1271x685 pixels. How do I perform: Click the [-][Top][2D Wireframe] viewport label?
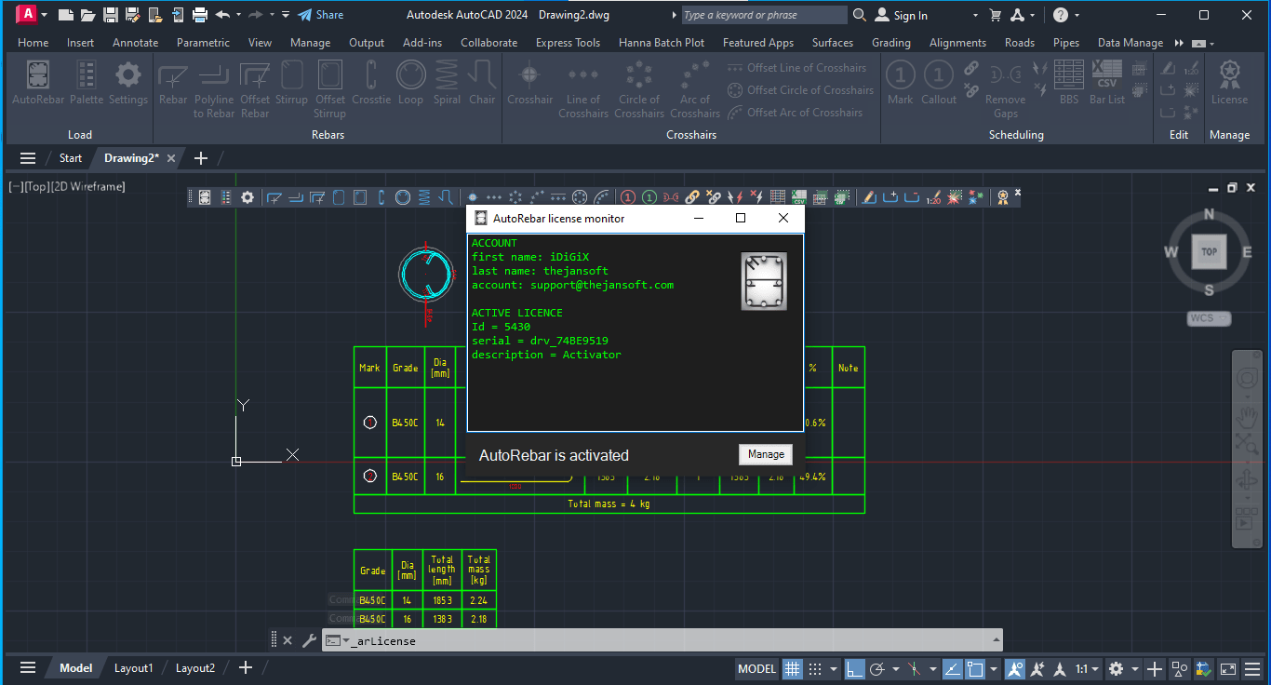[66, 186]
